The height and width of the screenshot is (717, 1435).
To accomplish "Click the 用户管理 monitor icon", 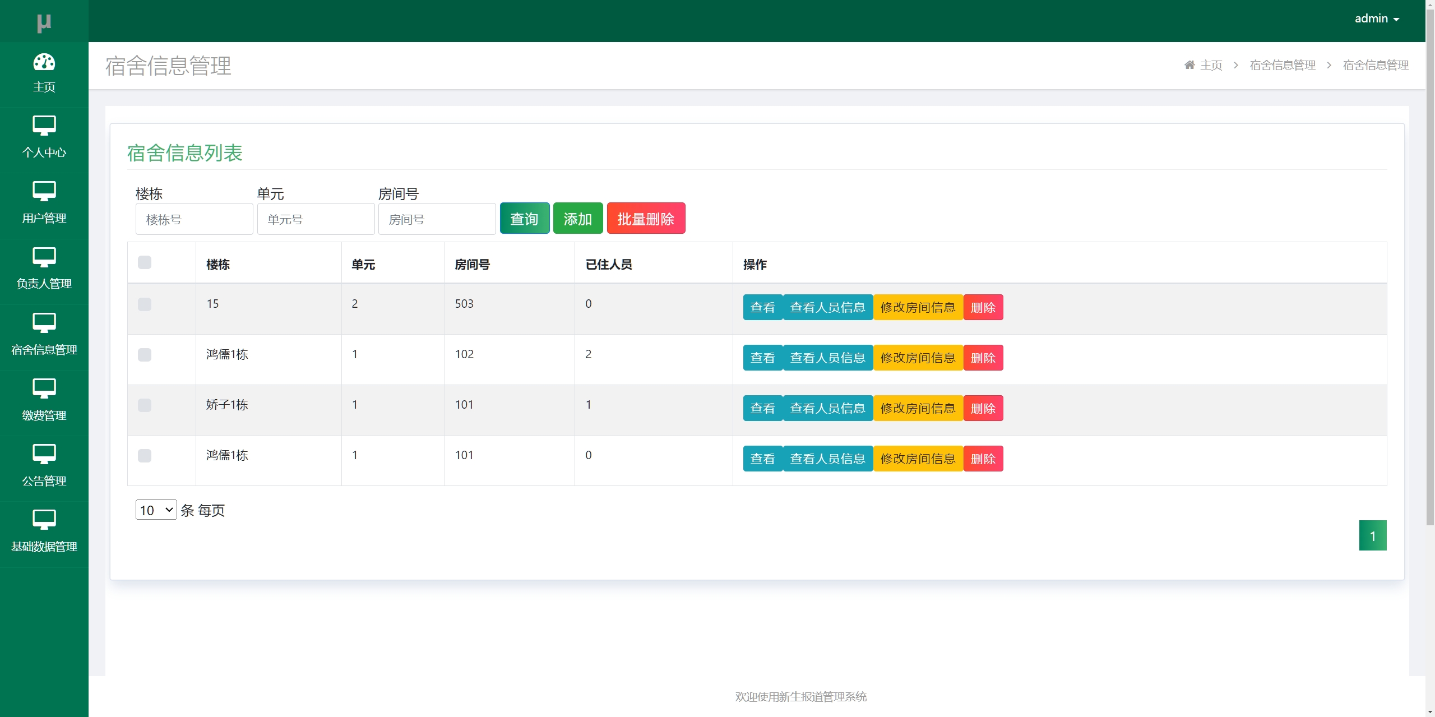I will pyautogui.click(x=44, y=191).
